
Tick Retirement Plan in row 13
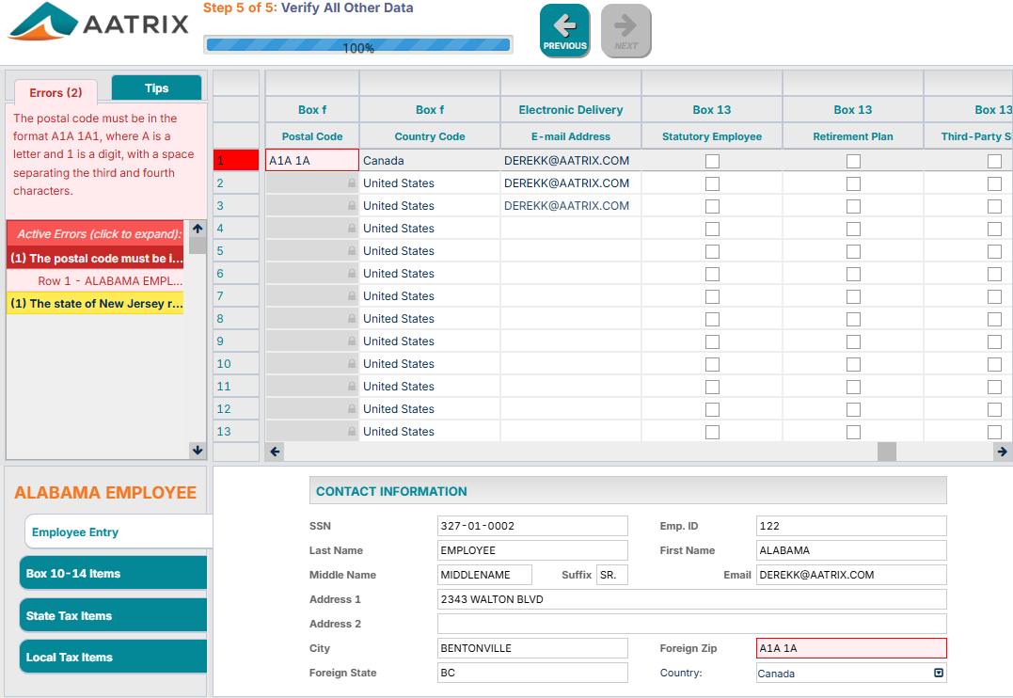click(x=853, y=432)
